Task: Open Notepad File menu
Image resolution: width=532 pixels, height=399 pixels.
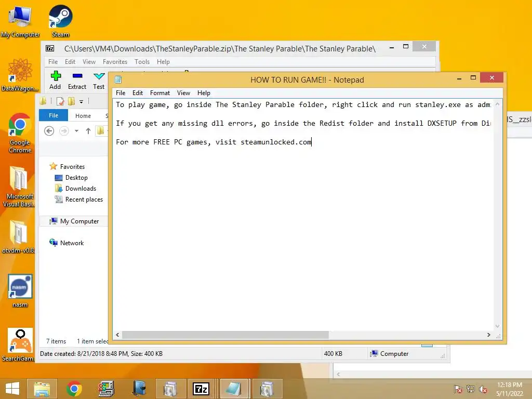Action: point(121,93)
